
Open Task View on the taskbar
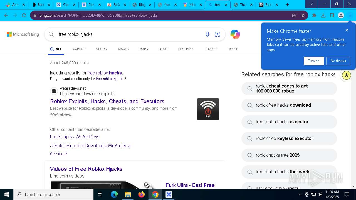[100, 194]
